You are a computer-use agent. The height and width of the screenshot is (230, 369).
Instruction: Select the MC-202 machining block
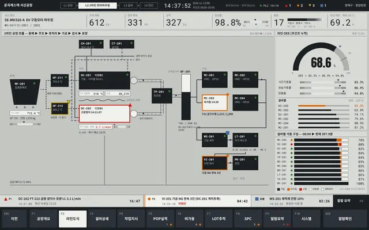[x=246, y=80]
